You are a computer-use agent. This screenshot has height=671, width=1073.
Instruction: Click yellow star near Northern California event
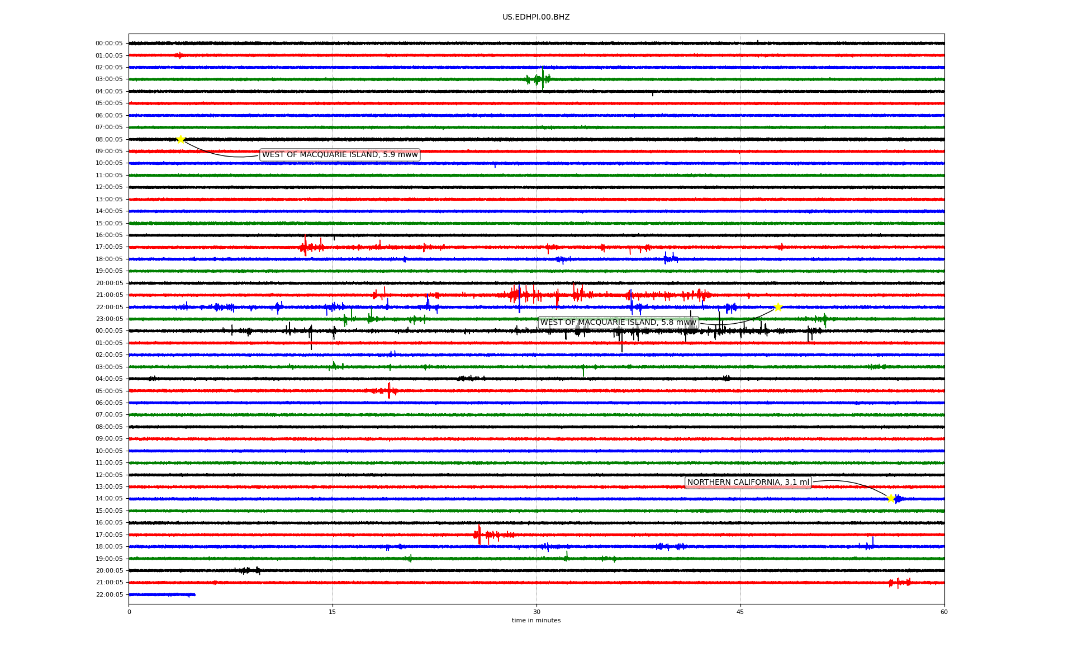(891, 498)
